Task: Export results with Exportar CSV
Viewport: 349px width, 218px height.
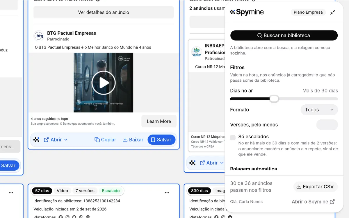Action: point(316,187)
